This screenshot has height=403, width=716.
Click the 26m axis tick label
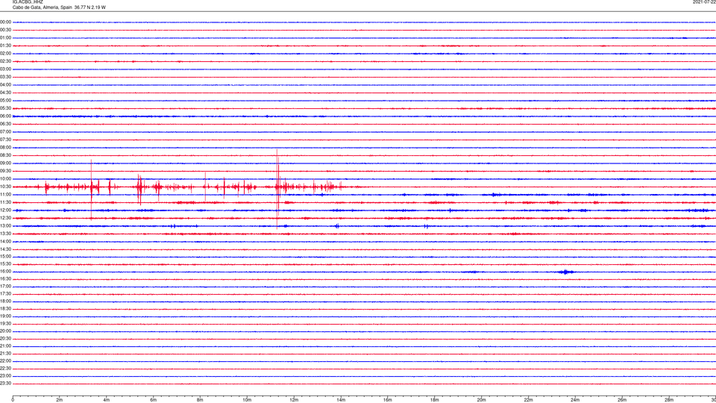[622, 400]
